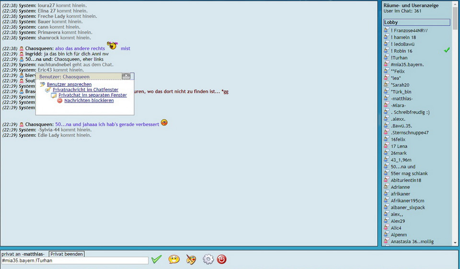Image resolution: width=460 pixels, height=269 pixels.
Task: Open chat settings gear icon
Action: click(207, 259)
